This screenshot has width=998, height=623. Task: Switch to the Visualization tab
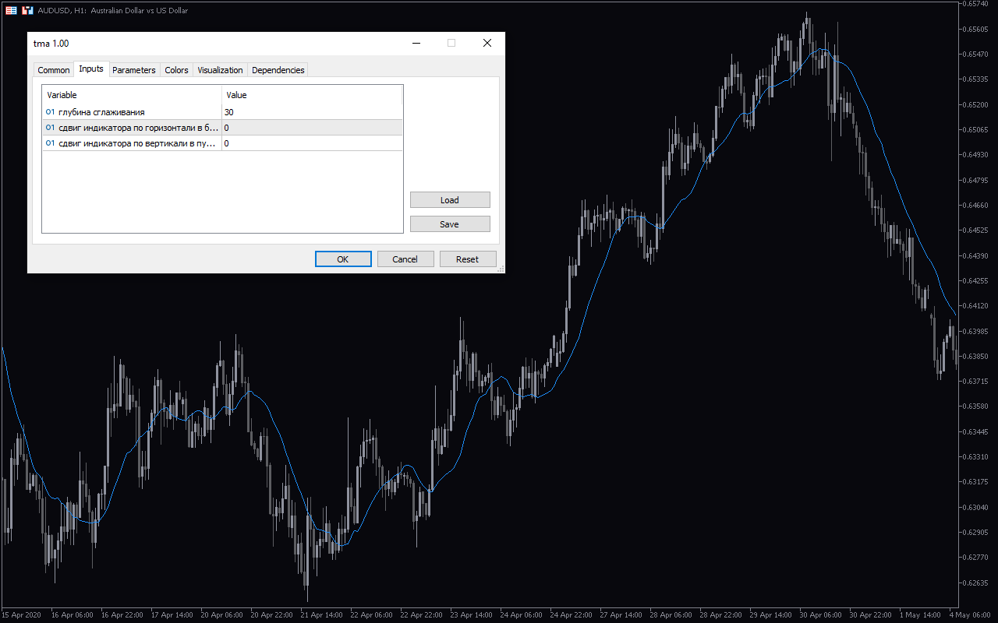220,70
